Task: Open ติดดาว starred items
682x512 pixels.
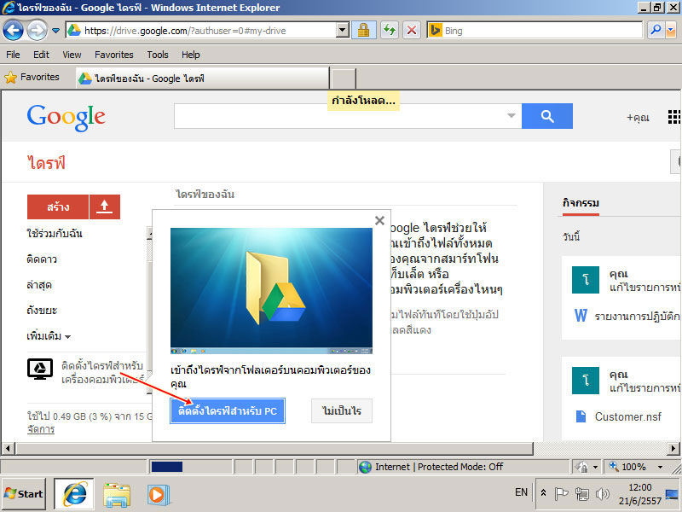Action: [x=42, y=259]
